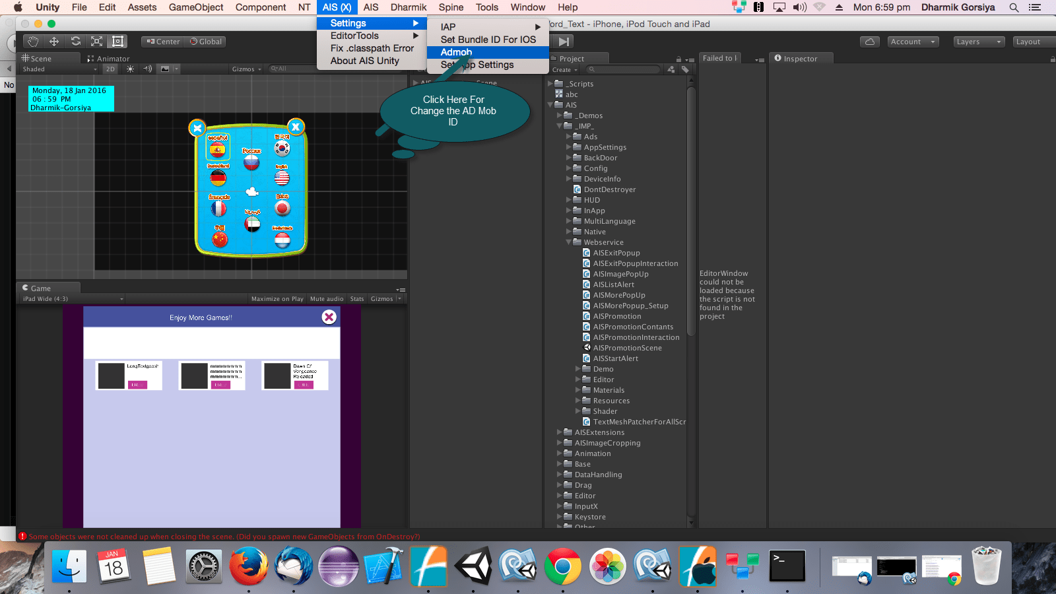Click LongTextgood game thumbnail
The width and height of the screenshot is (1056, 594).
(112, 376)
